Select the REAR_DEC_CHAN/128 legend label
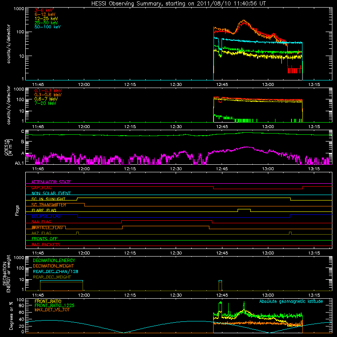This screenshot has width=337, height=337. pyautogui.click(x=56, y=271)
